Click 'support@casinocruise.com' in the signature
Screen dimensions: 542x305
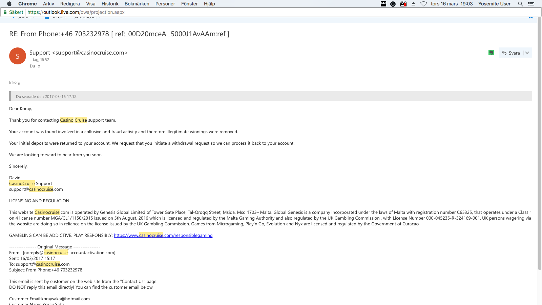tap(36, 189)
